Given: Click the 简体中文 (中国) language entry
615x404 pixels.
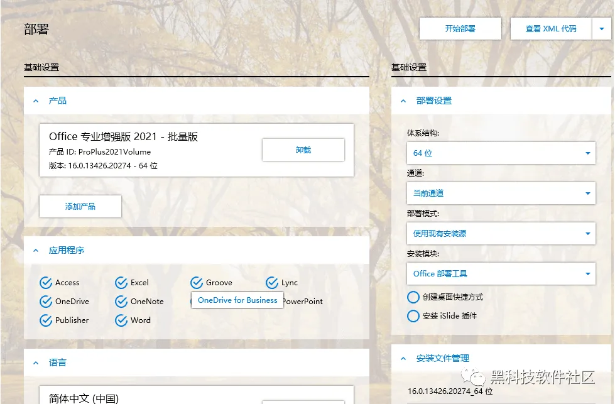Looking at the screenshot, I should tap(84, 398).
